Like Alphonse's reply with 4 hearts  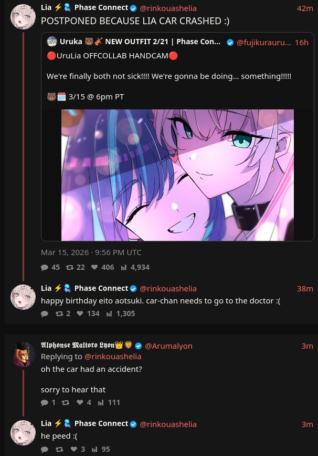tap(80, 402)
